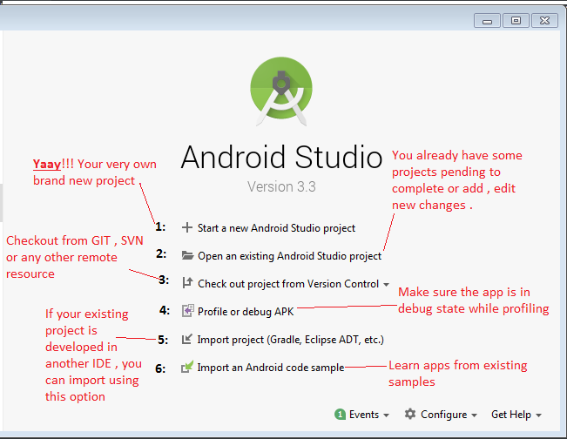The image size is (567, 439).
Task: Select Import project (Gradle, Eclipse ADT, etc.)
Action: [290, 340]
